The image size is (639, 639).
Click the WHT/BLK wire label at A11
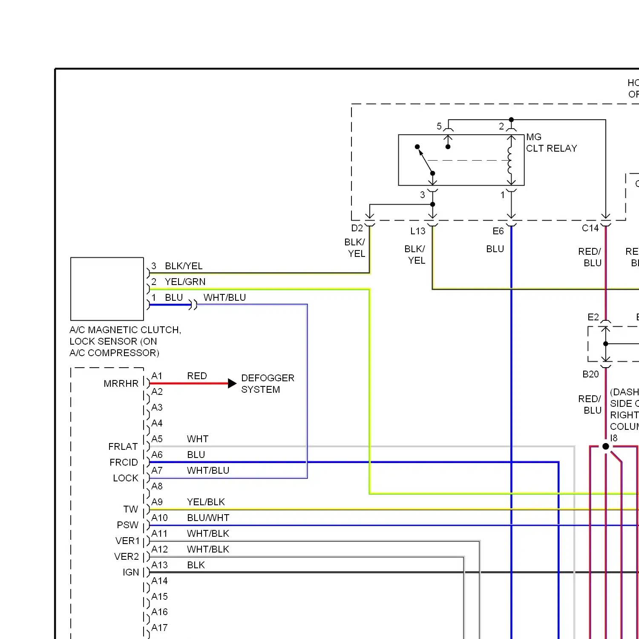tap(208, 533)
